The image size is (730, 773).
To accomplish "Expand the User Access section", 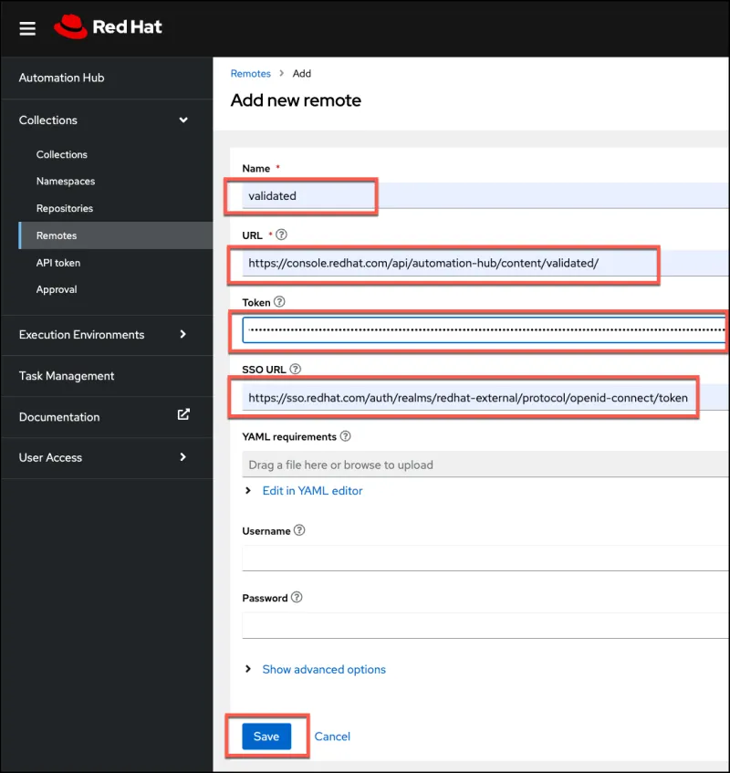I will (x=183, y=457).
